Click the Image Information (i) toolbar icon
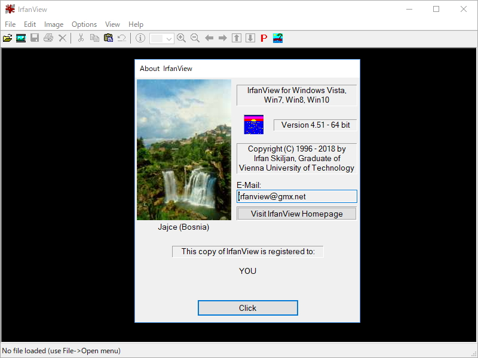Viewport: 478px width, 358px height. tap(140, 38)
